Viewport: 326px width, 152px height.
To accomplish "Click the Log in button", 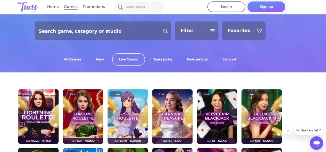I will [226, 7].
